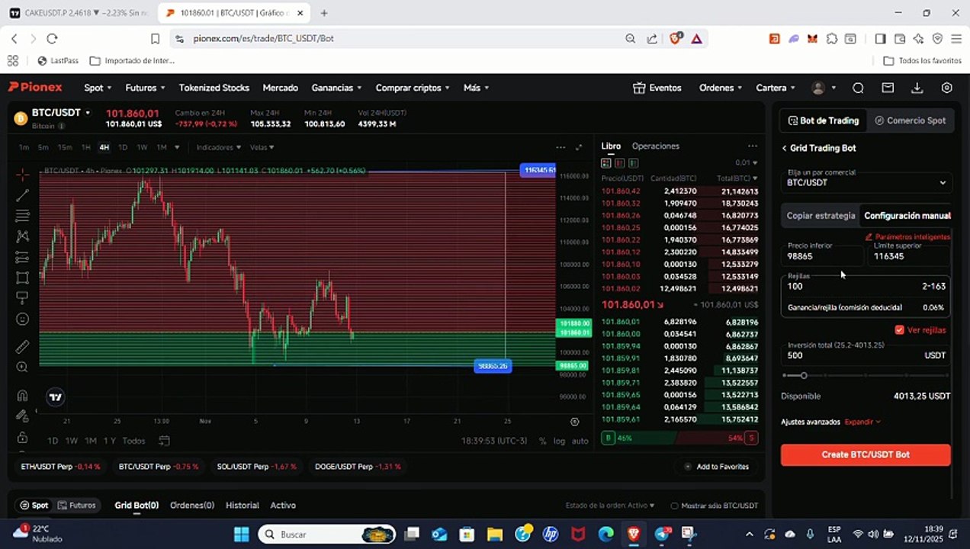
Task: Open the forecasting and measurement tools
Action: pos(22,257)
